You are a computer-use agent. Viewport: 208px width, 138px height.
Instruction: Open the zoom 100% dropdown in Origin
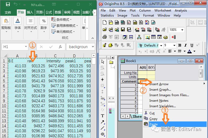tap(182, 30)
